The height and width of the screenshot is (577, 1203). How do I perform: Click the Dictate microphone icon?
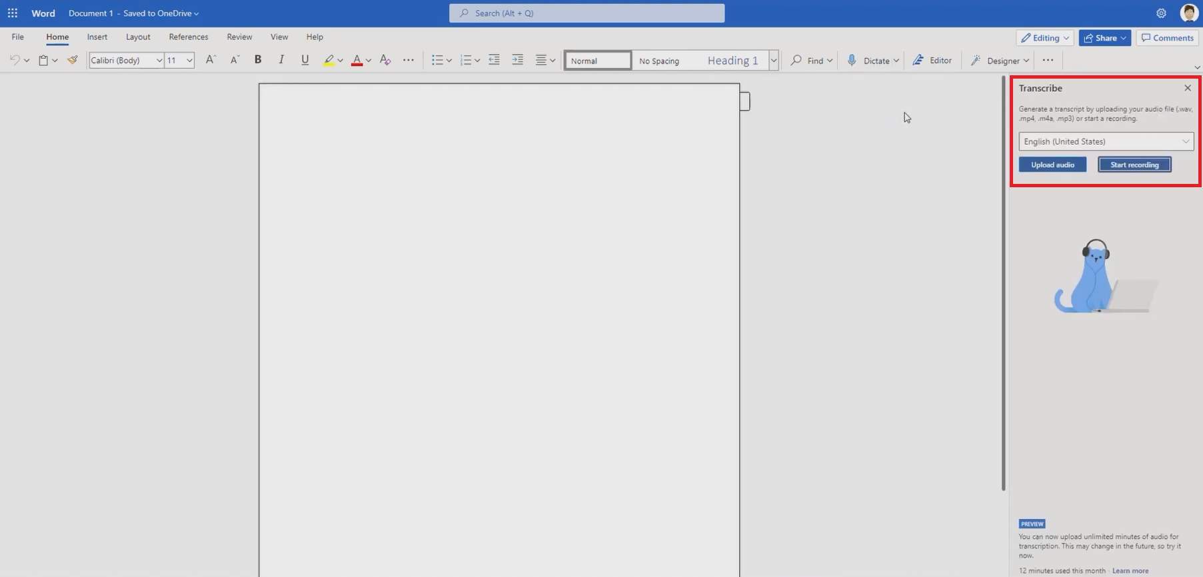(x=852, y=60)
